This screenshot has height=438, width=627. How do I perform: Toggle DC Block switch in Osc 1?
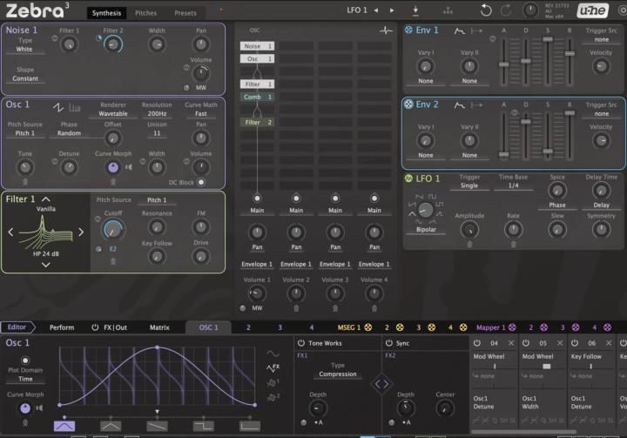[201, 182]
